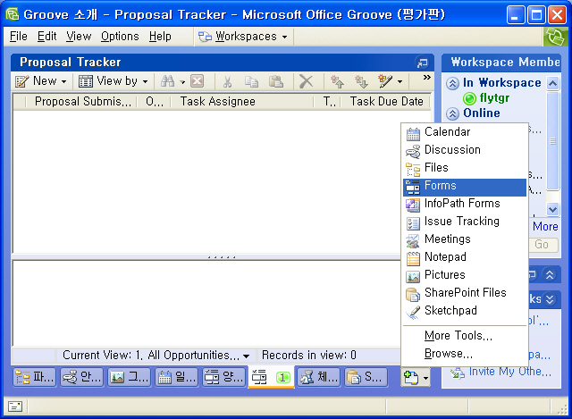Image resolution: width=572 pixels, height=419 pixels.
Task: Show more toolbar buttons chevron
Action: tap(427, 78)
